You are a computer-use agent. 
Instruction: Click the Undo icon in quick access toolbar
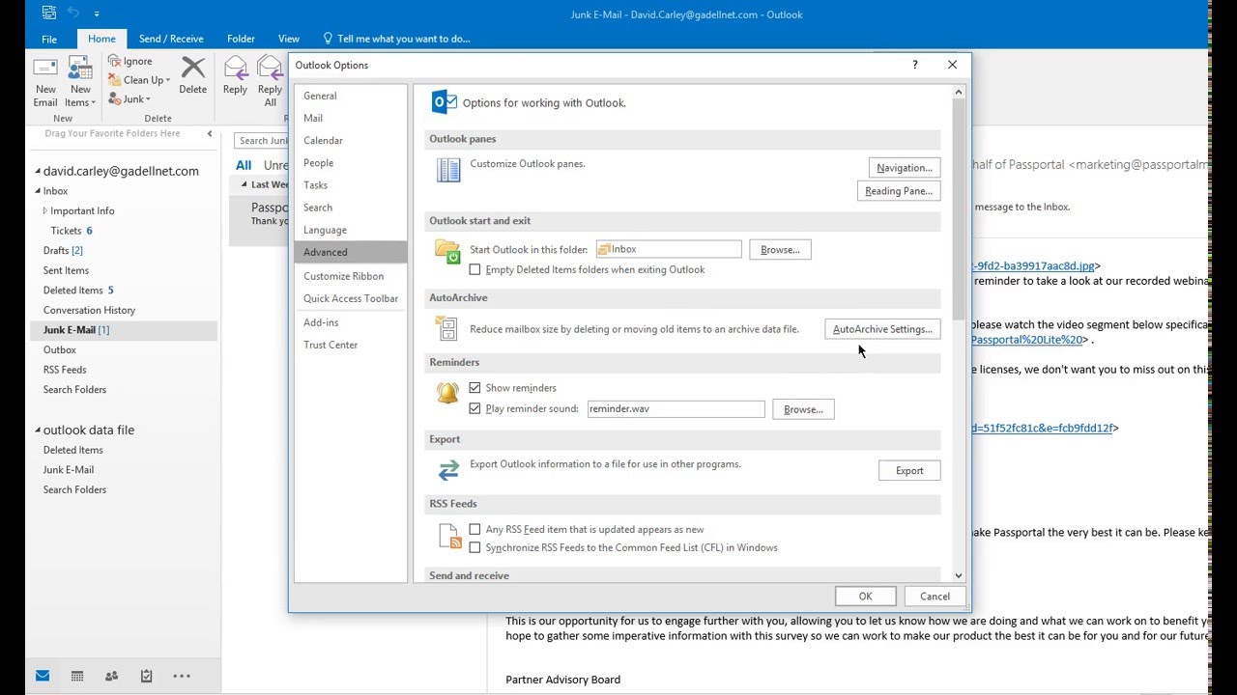coord(72,14)
